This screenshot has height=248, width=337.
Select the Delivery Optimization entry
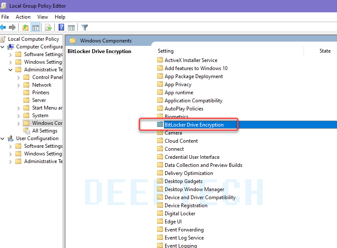(189, 173)
